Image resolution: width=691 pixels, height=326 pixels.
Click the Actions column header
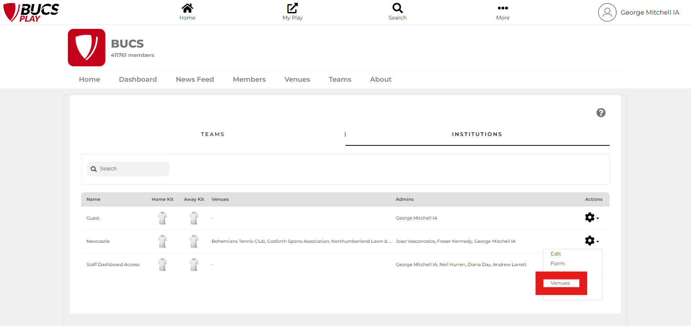[x=594, y=199]
